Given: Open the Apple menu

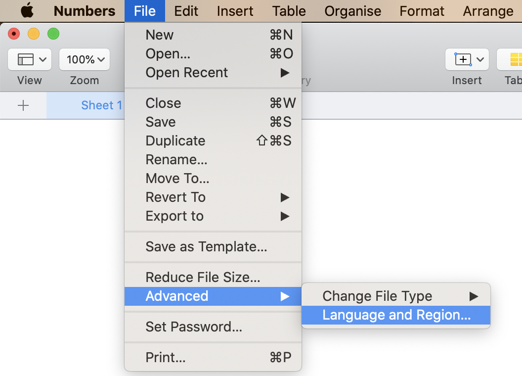Looking at the screenshot, I should pyautogui.click(x=27, y=10).
